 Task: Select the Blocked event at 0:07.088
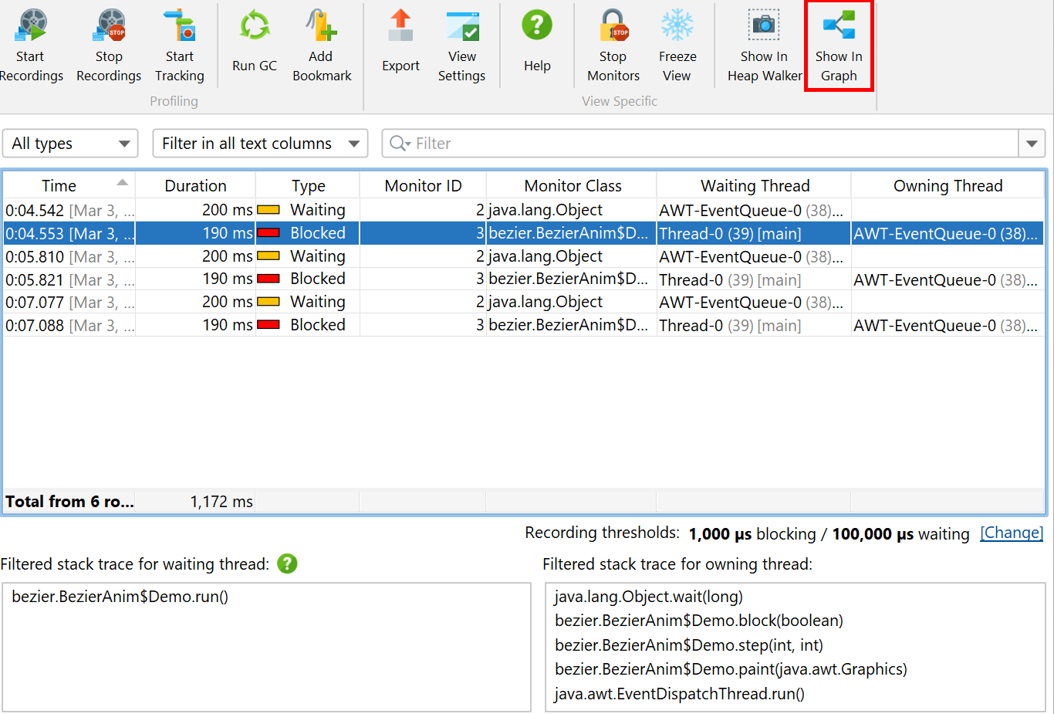coord(524,325)
